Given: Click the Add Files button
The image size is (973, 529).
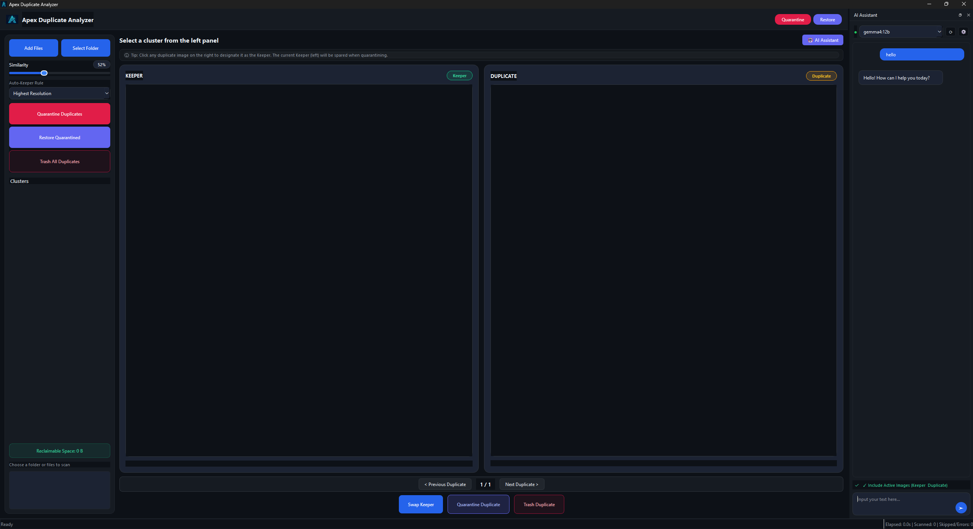Looking at the screenshot, I should 33,48.
